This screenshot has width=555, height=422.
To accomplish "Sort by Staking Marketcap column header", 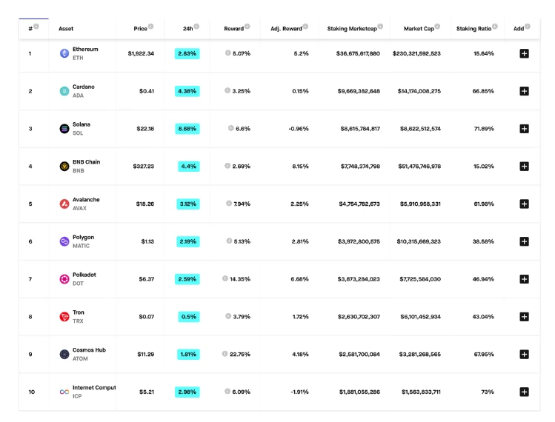I will click(352, 29).
